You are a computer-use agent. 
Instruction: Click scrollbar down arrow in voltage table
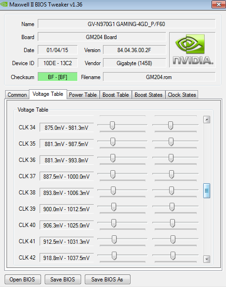coord(207,259)
